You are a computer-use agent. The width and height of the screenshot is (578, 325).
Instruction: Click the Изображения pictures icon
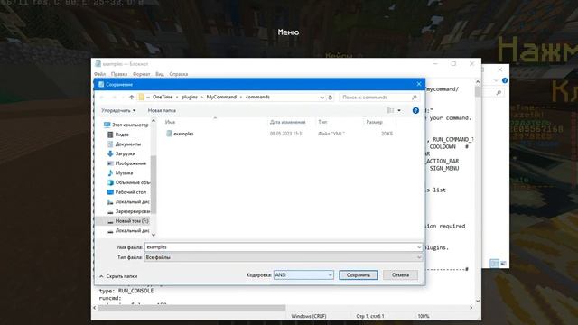pyautogui.click(x=110, y=163)
